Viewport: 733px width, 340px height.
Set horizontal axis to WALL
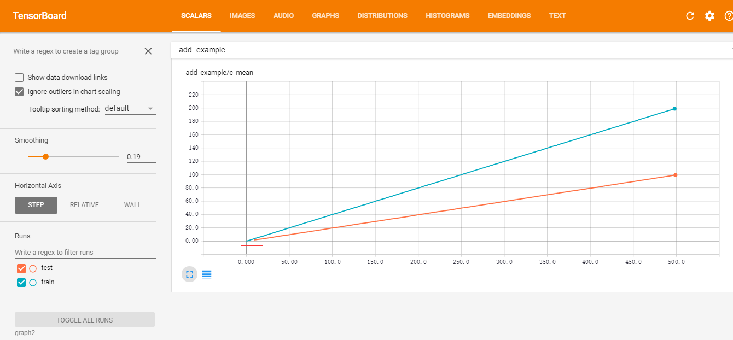tap(132, 205)
